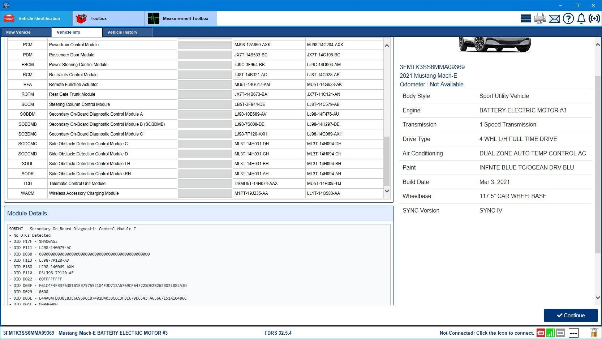Open the Toolbox tab
Image resolution: width=602 pixels, height=339 pixels.
click(x=109, y=18)
